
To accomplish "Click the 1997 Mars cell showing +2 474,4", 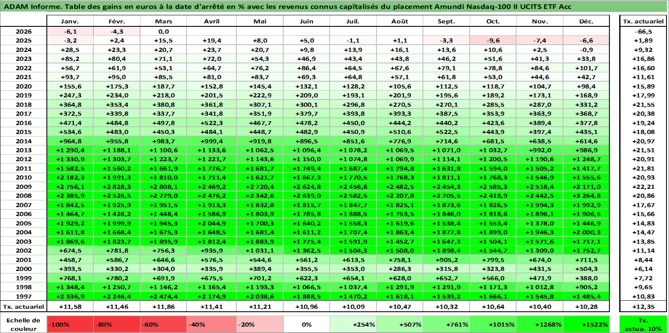I will click(x=164, y=296).
